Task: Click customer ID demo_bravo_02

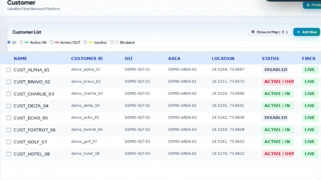Action: pyautogui.click(x=86, y=82)
